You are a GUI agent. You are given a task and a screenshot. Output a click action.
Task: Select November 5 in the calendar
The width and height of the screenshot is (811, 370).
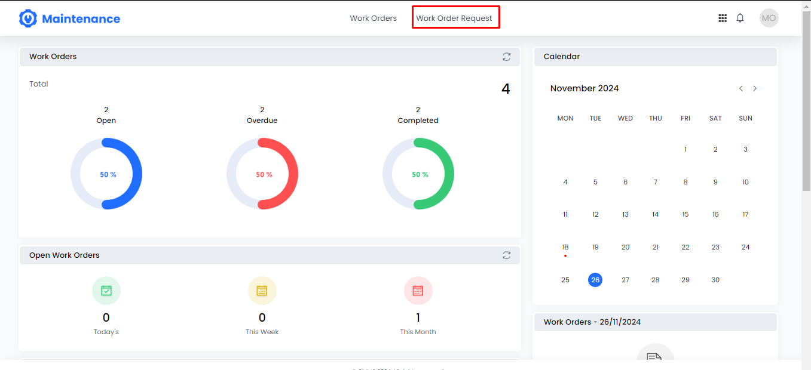point(595,182)
